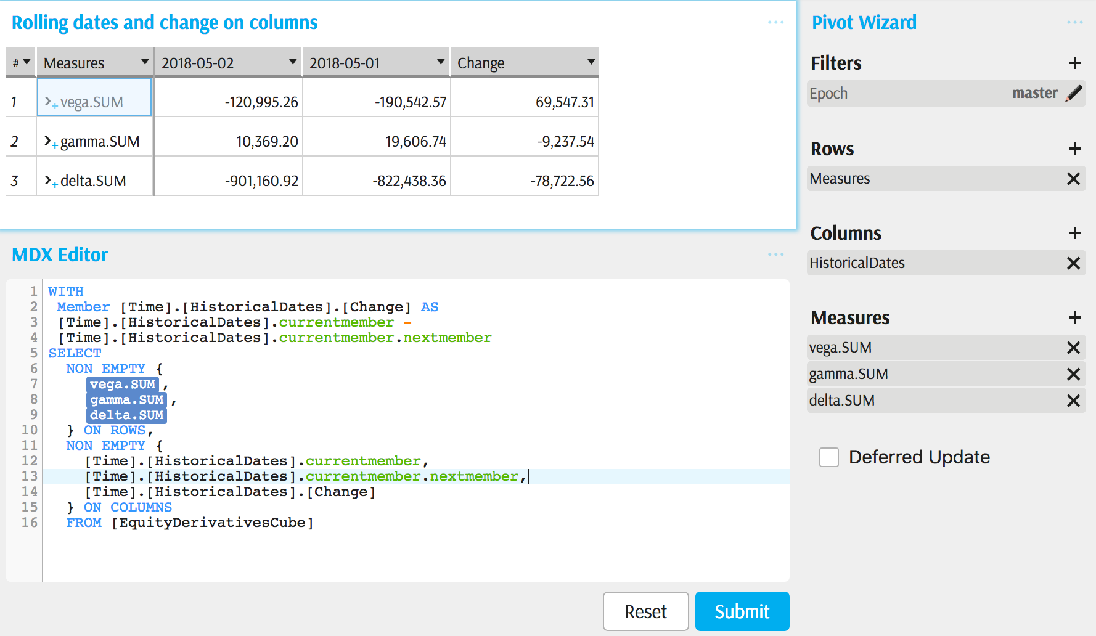Screen dimensions: 1096x636
Task: Select the HistoricalDates item under Columns
Action: point(946,263)
